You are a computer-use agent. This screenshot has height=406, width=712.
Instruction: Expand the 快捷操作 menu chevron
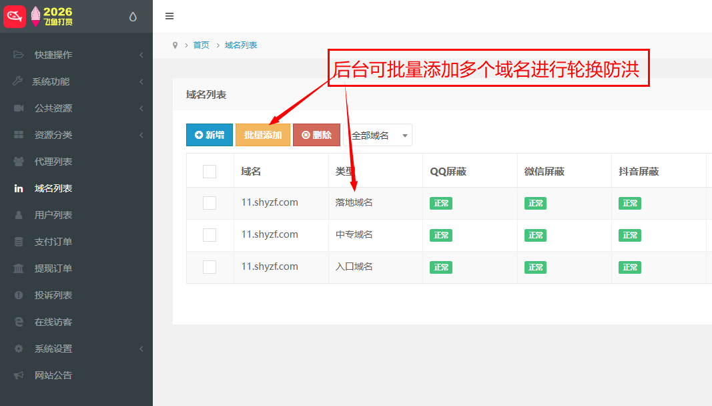[141, 55]
